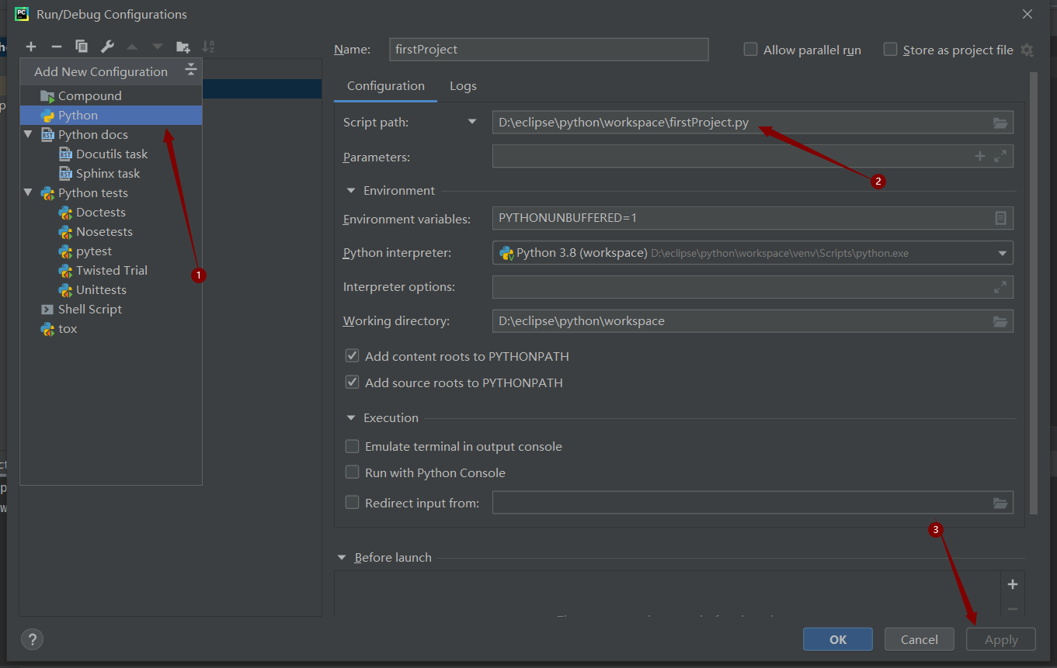
Task: Select Sphinx task configuration
Action: [111, 173]
